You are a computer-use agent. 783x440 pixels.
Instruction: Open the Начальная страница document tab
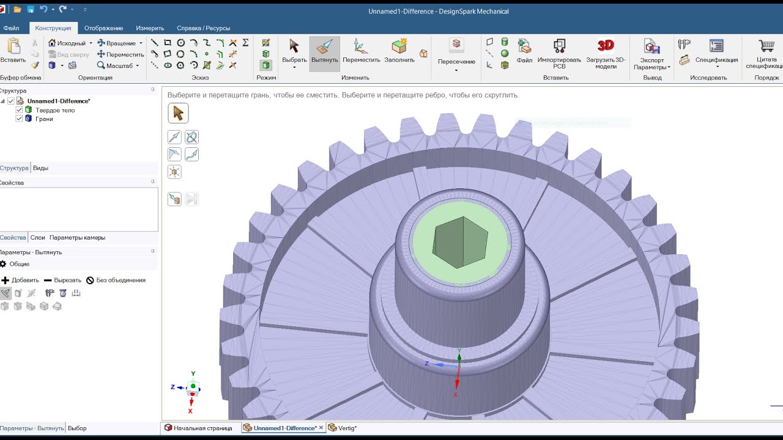point(198,428)
